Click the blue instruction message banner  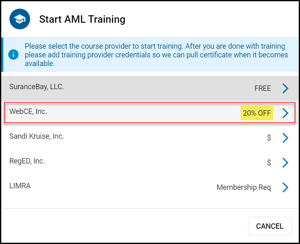click(150, 54)
